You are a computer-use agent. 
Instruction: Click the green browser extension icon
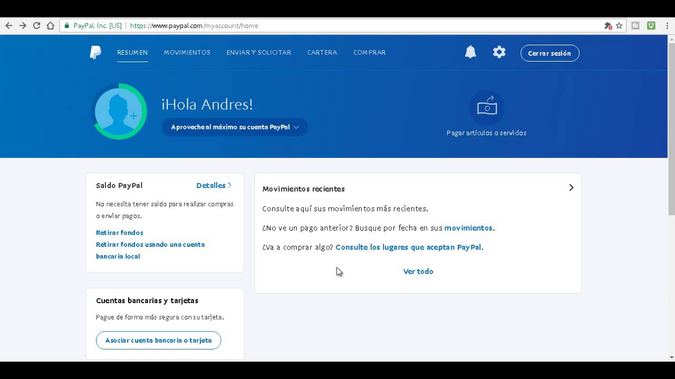(651, 25)
